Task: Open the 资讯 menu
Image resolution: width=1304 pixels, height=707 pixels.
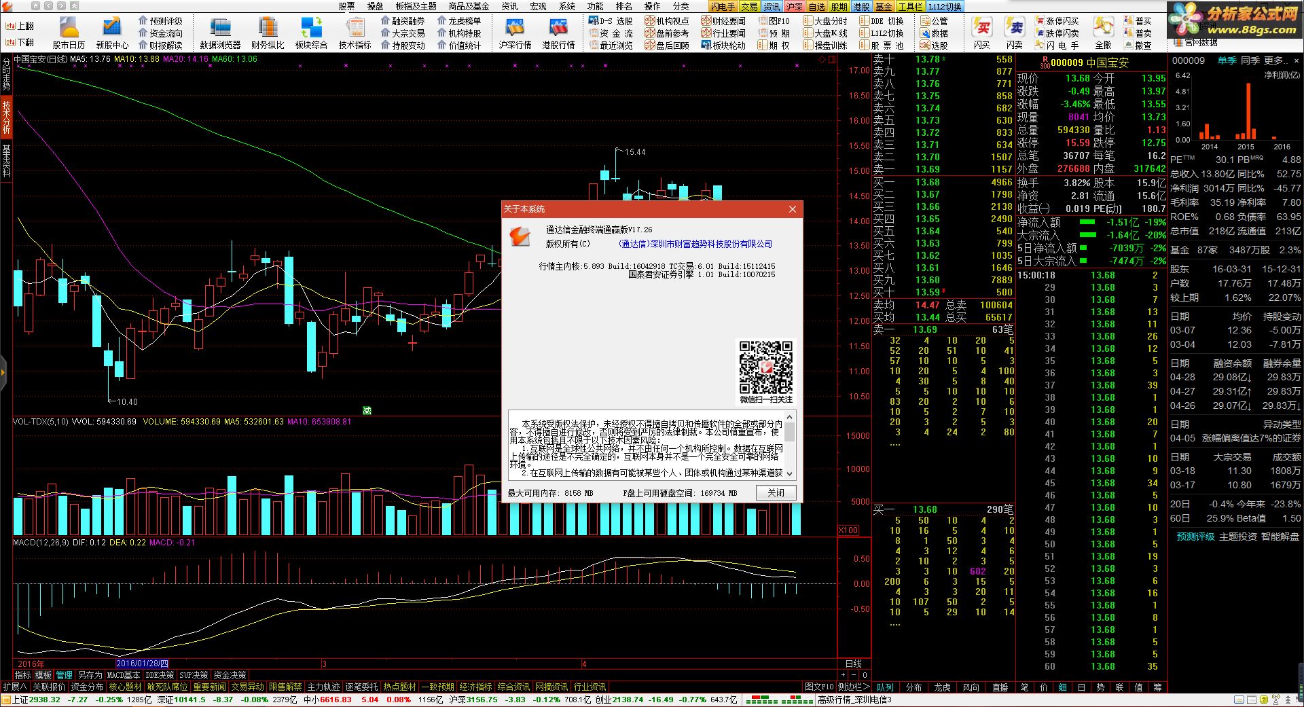Action: (x=509, y=6)
